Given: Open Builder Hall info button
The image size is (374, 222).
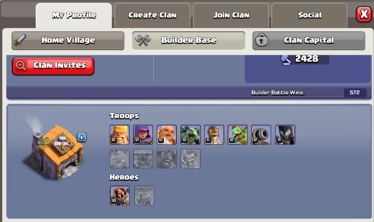Looking at the screenshot, I should tap(82, 137).
